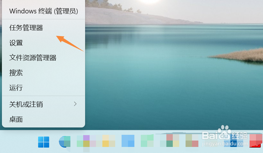Open Windows 终端 (管理员)
This screenshot has height=153, width=263.
44,11
